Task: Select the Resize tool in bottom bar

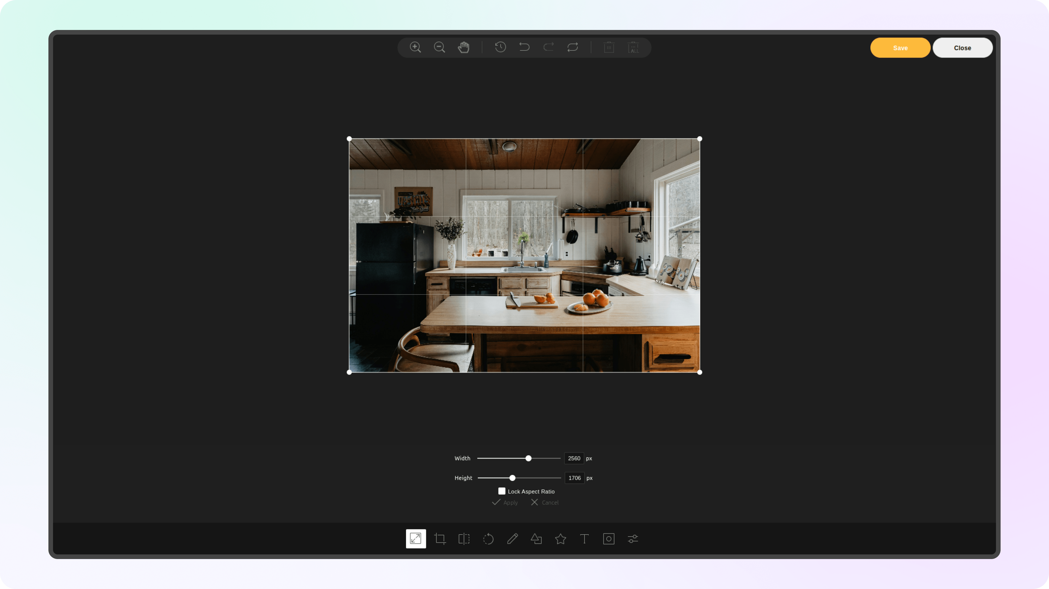Action: coord(416,539)
